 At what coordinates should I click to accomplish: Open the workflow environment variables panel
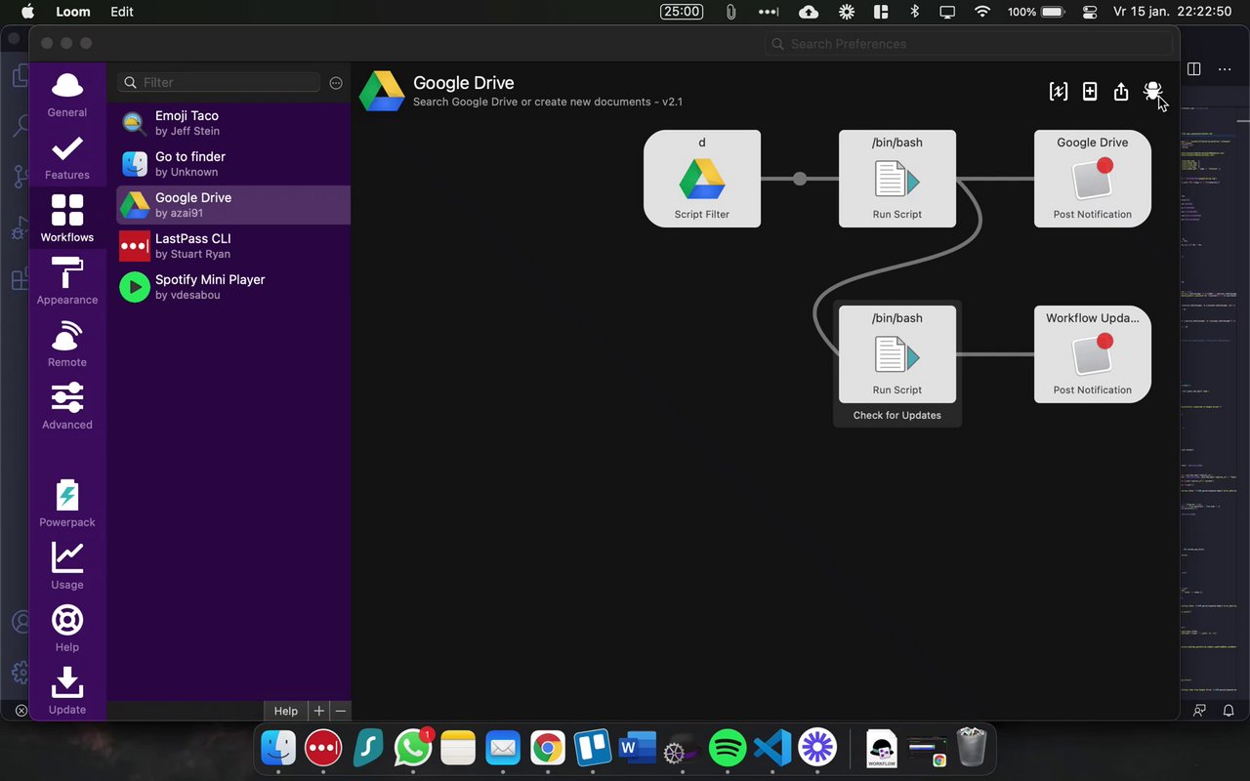click(1059, 92)
